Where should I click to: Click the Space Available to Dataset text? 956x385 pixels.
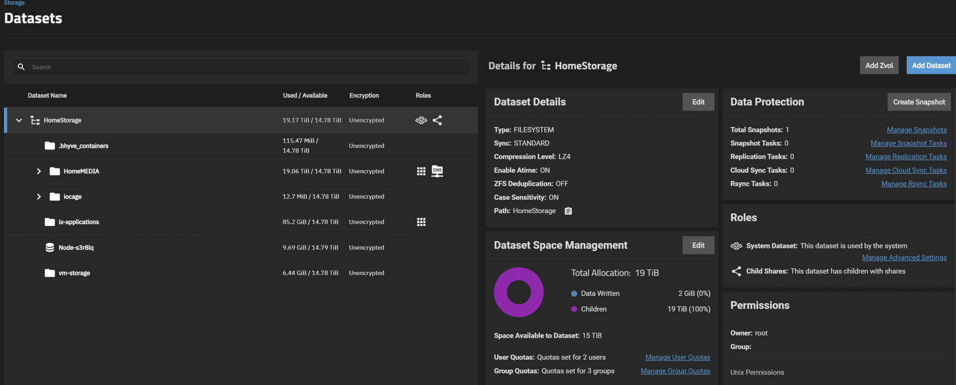click(548, 336)
